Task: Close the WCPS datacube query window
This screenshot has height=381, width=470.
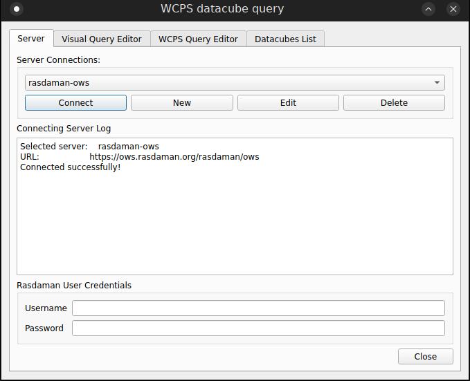Action: (453, 9)
